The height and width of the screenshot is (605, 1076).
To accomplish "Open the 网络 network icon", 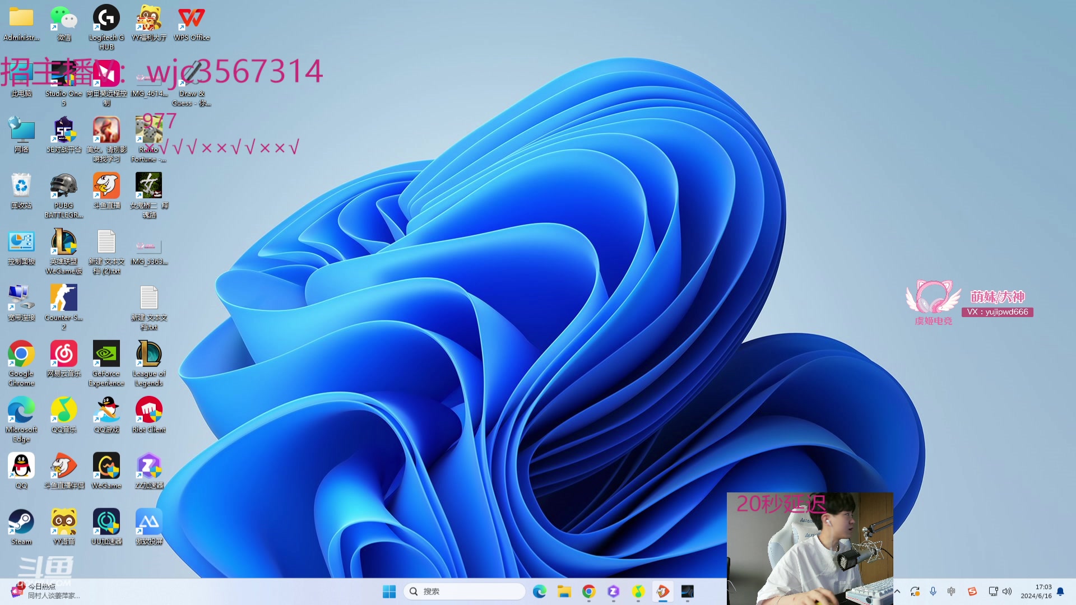I will [x=21, y=135].
